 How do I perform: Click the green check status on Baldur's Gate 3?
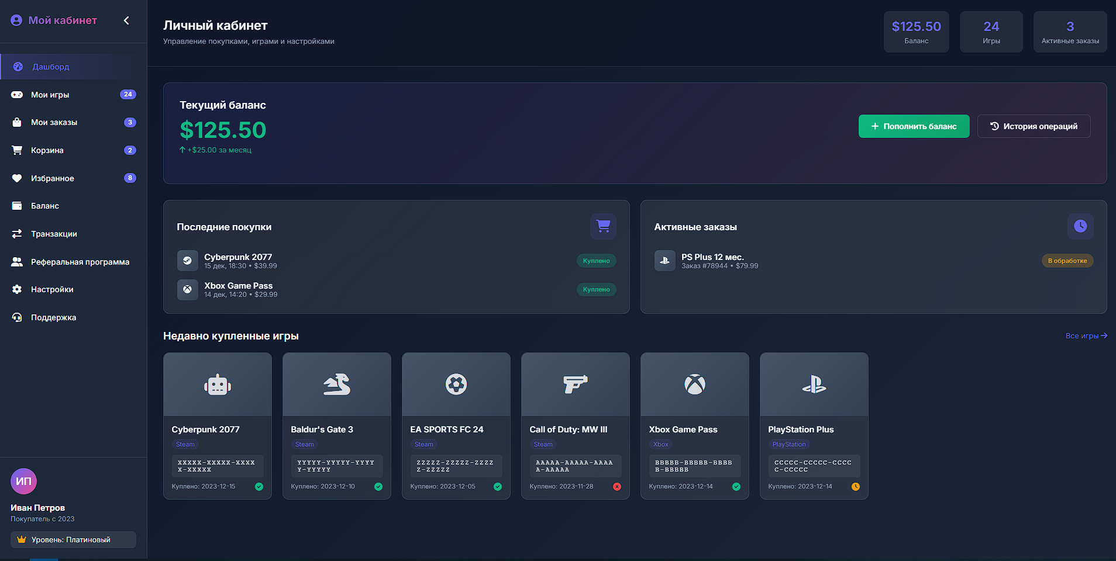(378, 487)
